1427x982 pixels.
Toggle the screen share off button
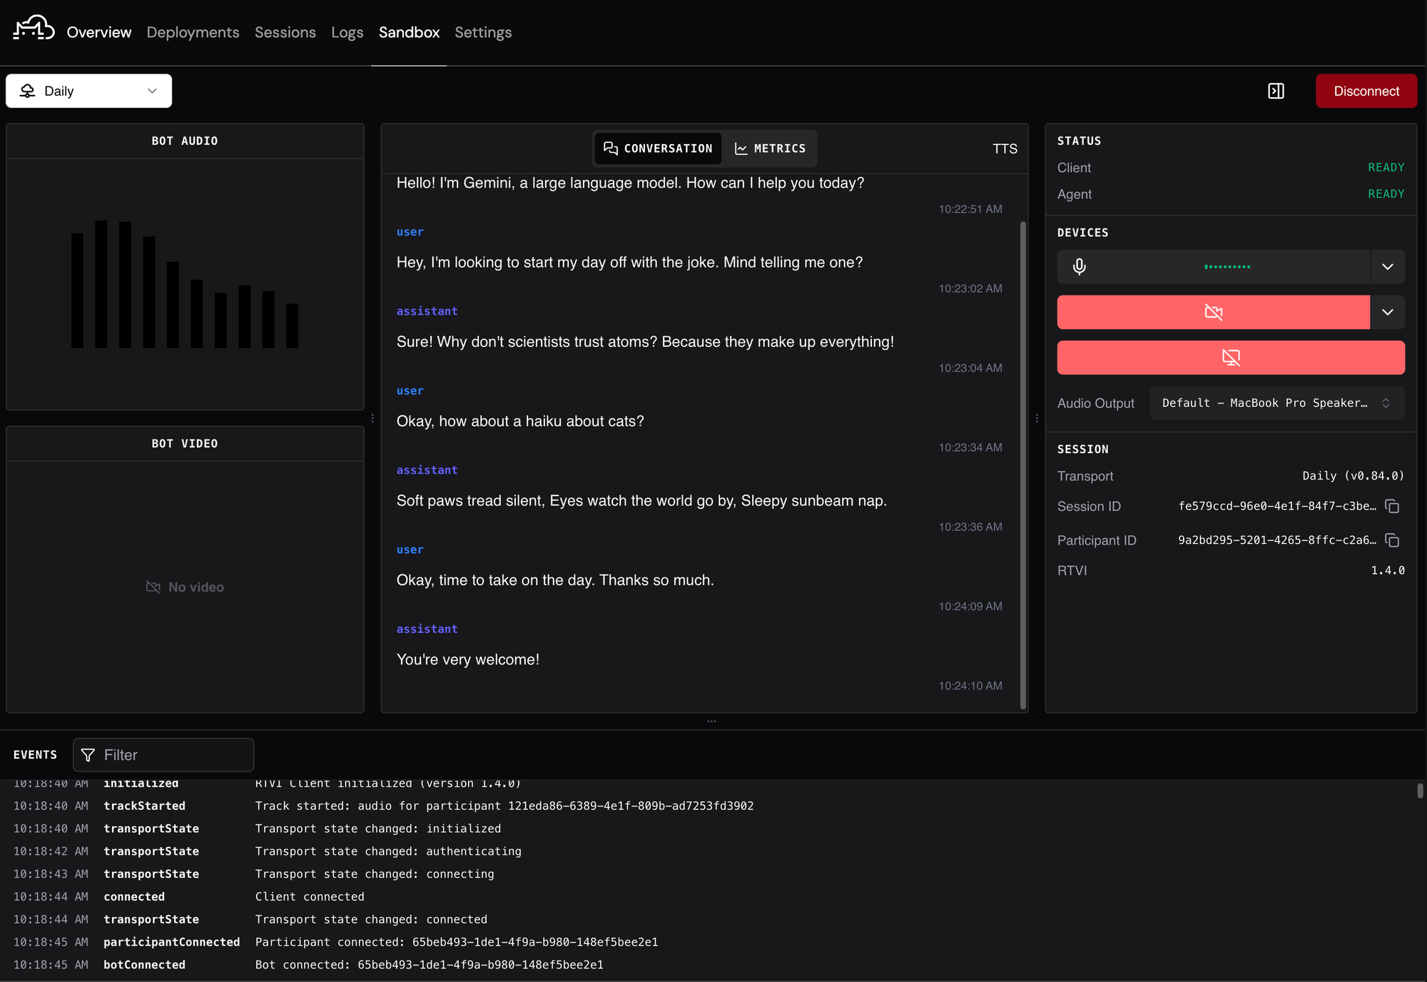1231,358
